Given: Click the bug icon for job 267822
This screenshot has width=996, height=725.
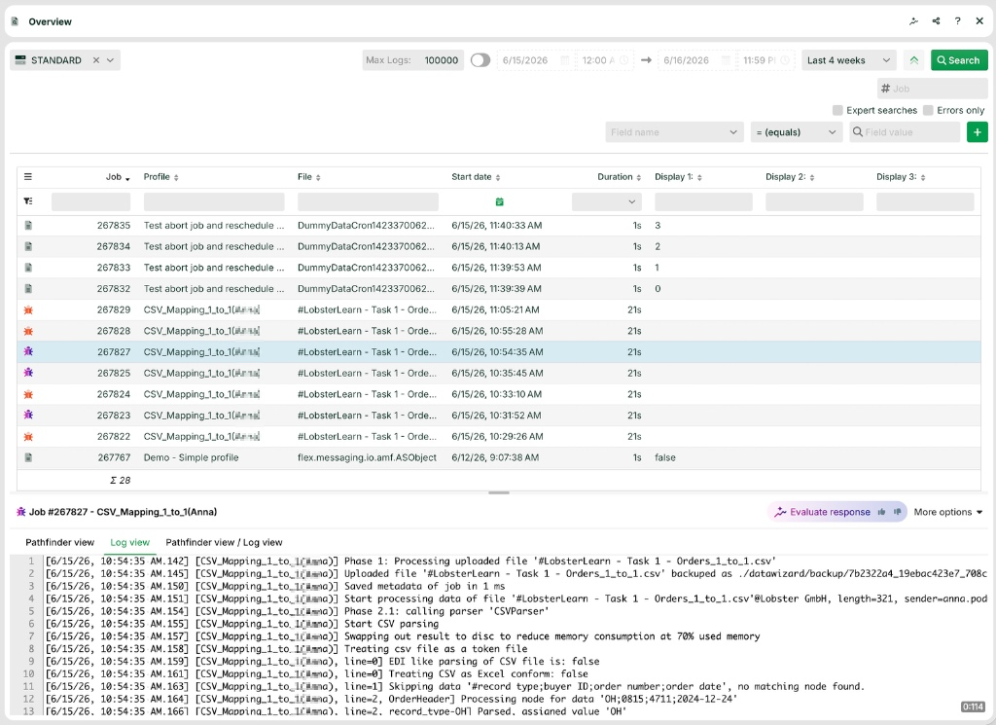Looking at the screenshot, I should click(28, 437).
